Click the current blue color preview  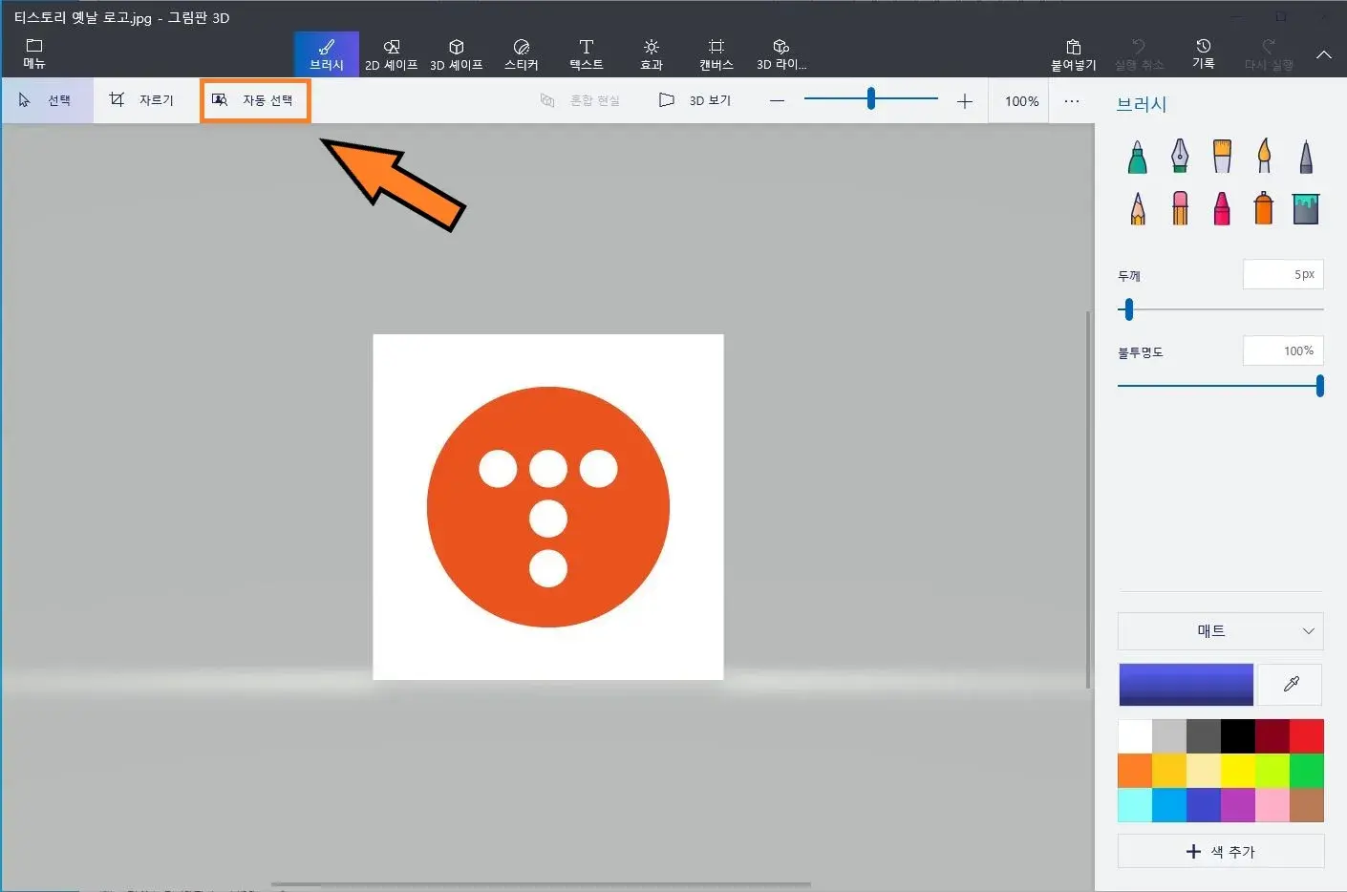[1186, 685]
